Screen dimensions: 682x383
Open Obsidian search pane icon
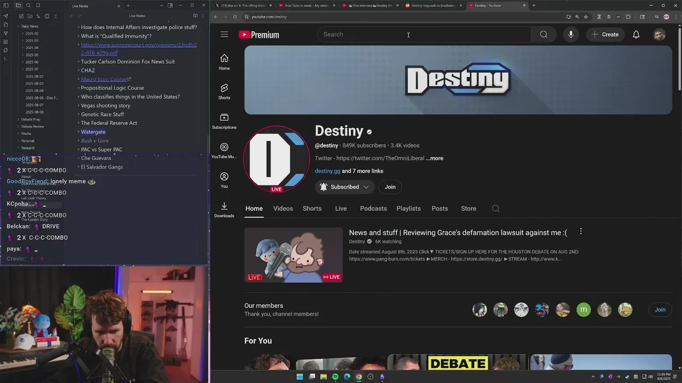pos(28,5)
